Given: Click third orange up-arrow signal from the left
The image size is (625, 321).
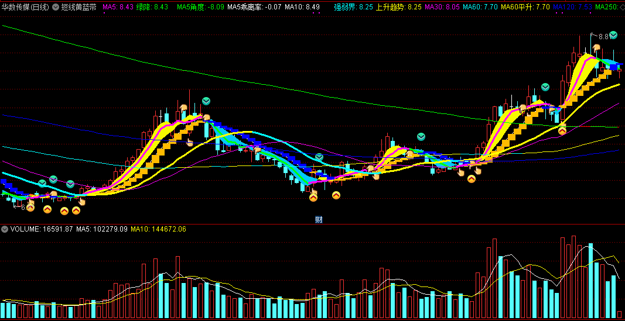Looking at the screenshot, I should [x=64, y=211].
